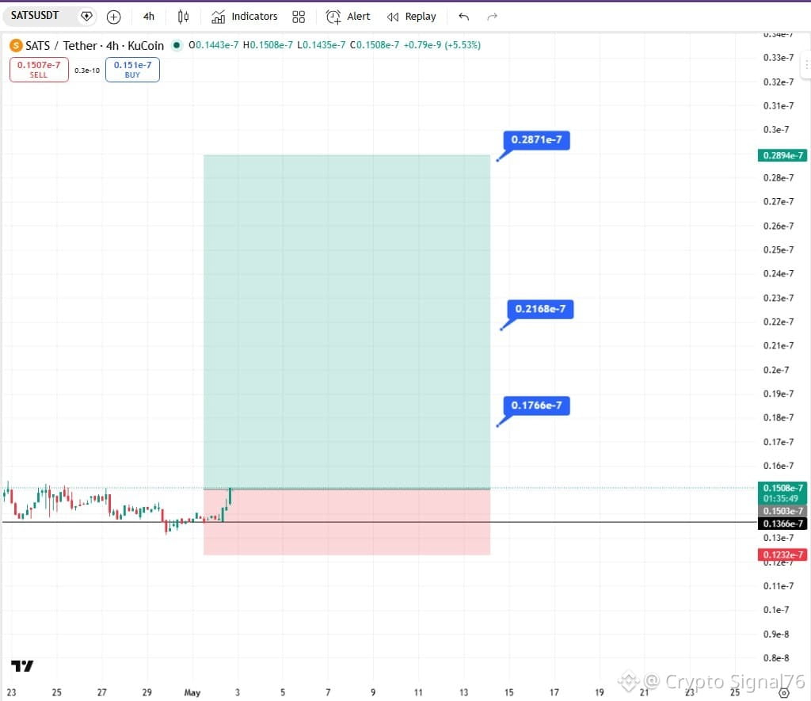Open the SATSUSDT symbol search
The height and width of the screenshot is (701, 811).
[x=35, y=16]
